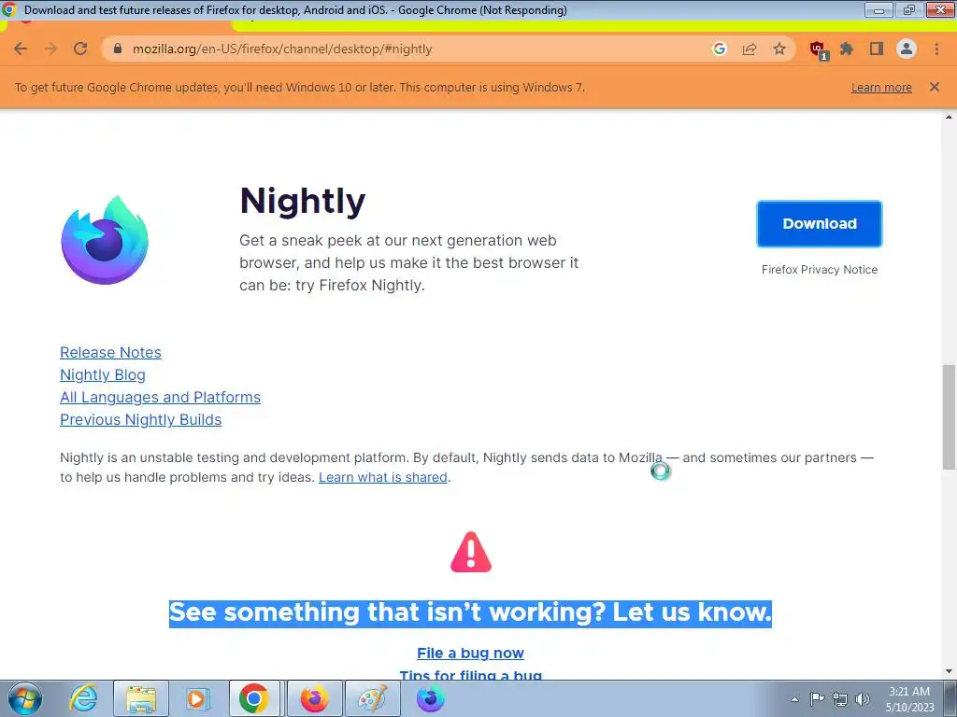Image resolution: width=957 pixels, height=717 pixels.
Task: Open Chrome's three-dot menu
Action: click(x=936, y=49)
